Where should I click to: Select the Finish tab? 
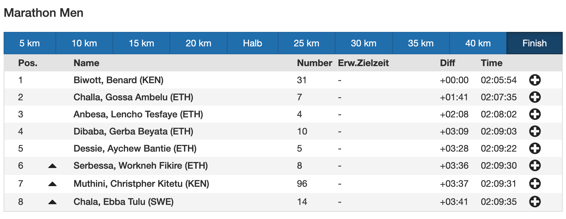pos(534,43)
